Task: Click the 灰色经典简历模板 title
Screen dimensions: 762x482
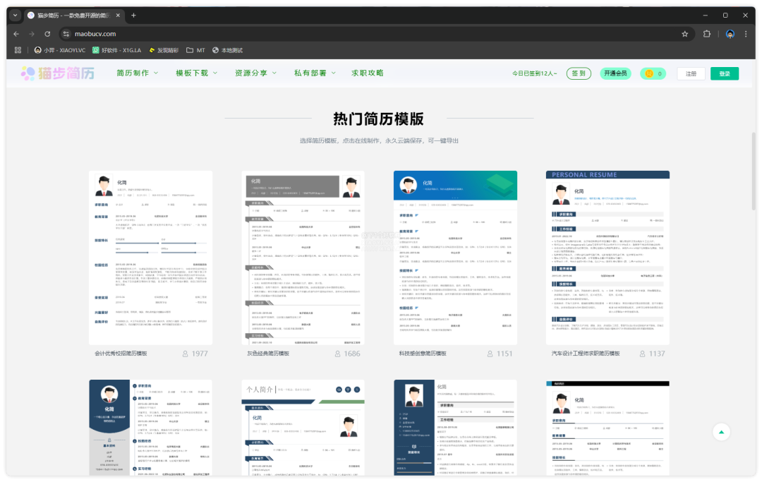Action: click(x=268, y=354)
